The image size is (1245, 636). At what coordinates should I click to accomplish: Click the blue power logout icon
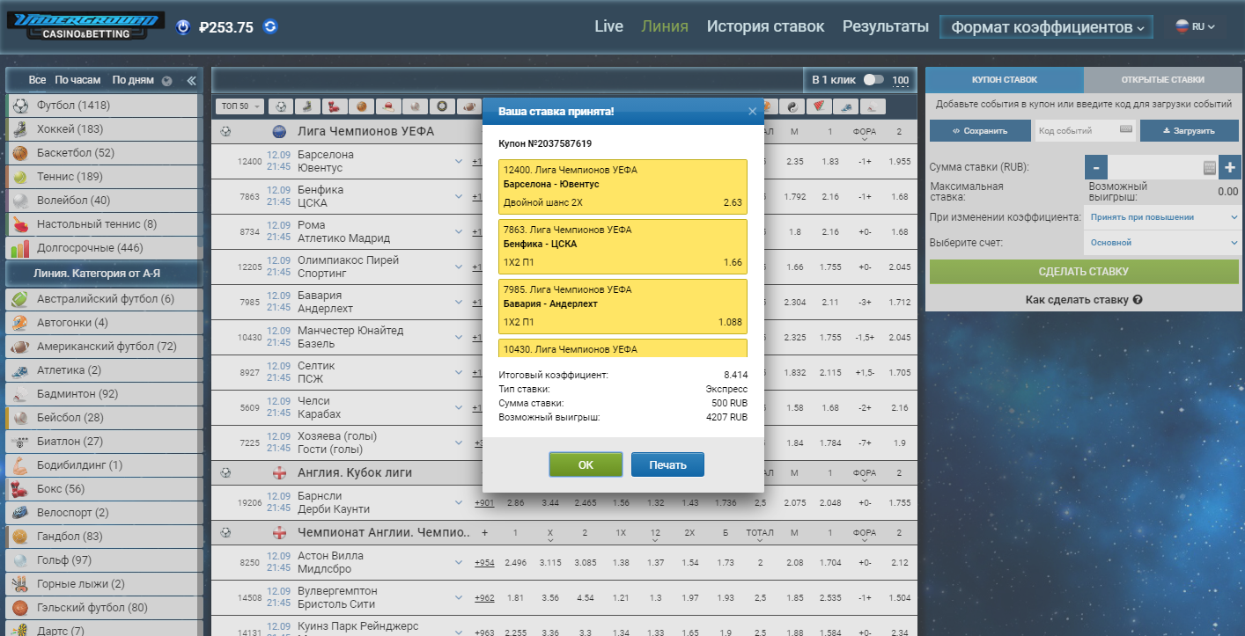click(x=182, y=27)
